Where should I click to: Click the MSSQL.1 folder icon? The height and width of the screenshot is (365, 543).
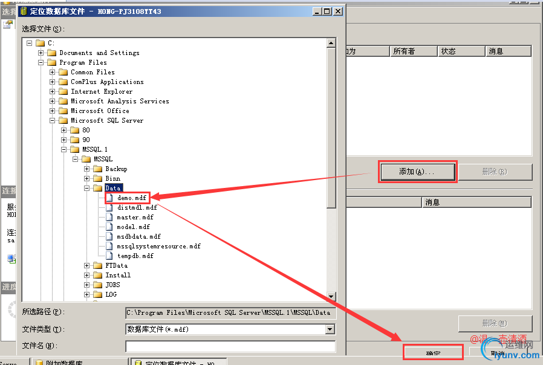pos(74,149)
